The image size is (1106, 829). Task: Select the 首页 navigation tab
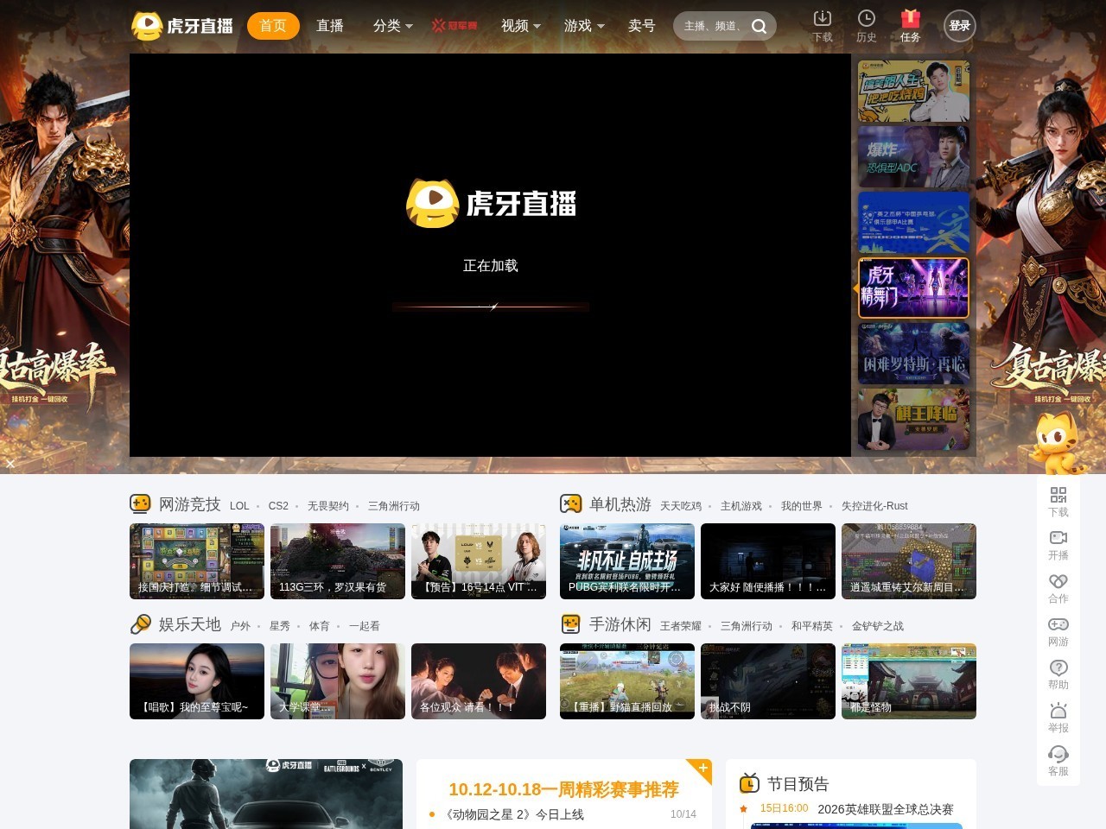pyautogui.click(x=273, y=26)
